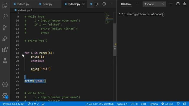Screen dimensions: 189x106
Task: Open editor More Actions ellipsis
Action: (111, 4)
